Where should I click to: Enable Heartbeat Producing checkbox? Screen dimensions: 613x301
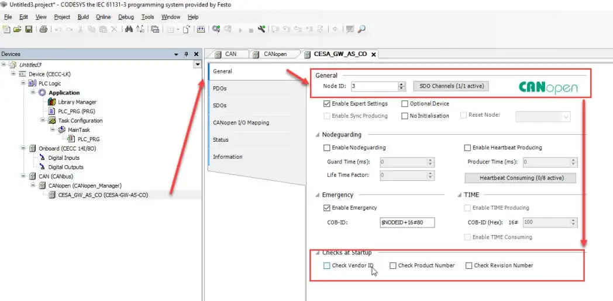click(467, 148)
